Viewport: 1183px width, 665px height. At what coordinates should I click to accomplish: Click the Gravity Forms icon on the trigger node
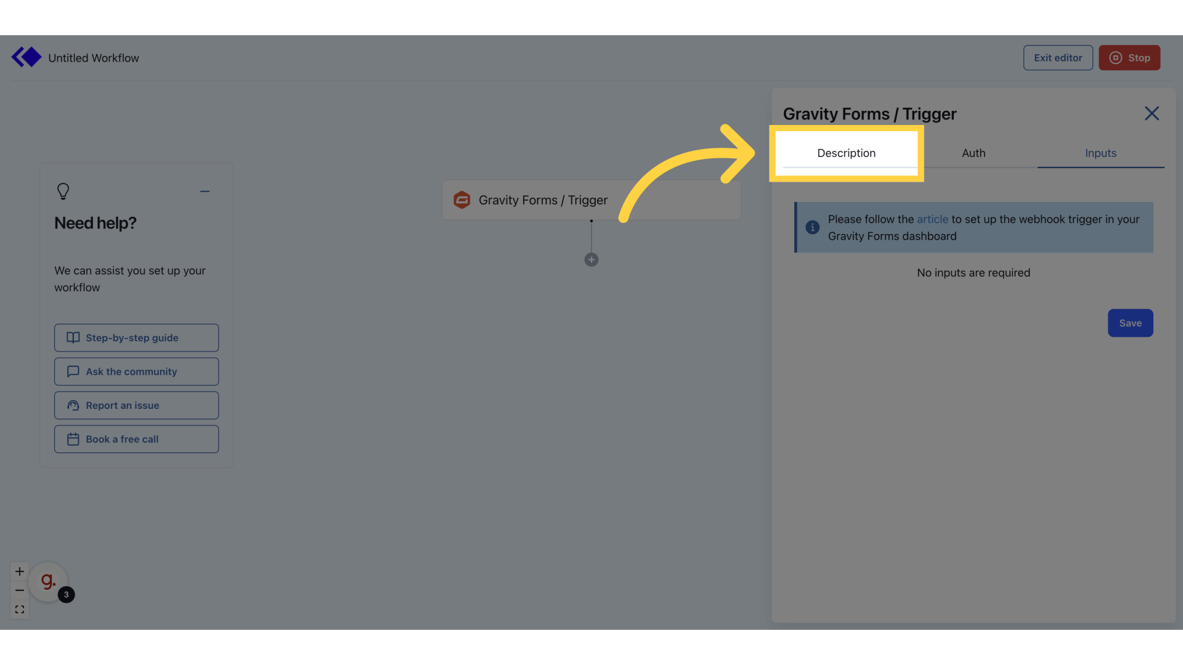pos(461,199)
